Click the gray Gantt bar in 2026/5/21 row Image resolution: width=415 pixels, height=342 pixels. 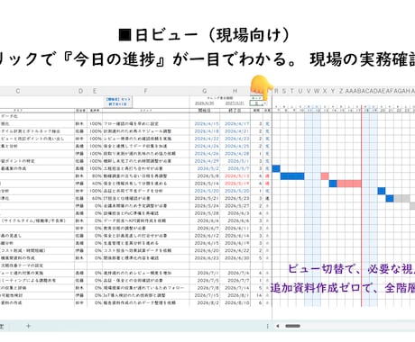click(401, 198)
